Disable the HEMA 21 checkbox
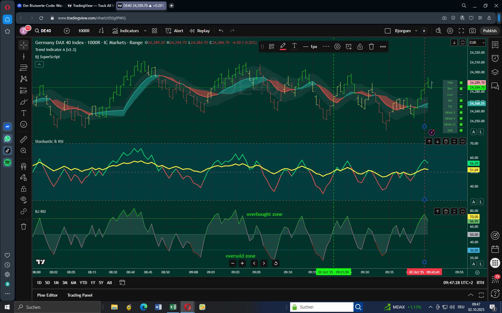Viewport: 502px width, 313px height. pyautogui.click(x=461, y=125)
